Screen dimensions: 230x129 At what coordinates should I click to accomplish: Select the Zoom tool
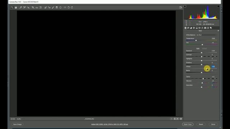coord(12,8)
